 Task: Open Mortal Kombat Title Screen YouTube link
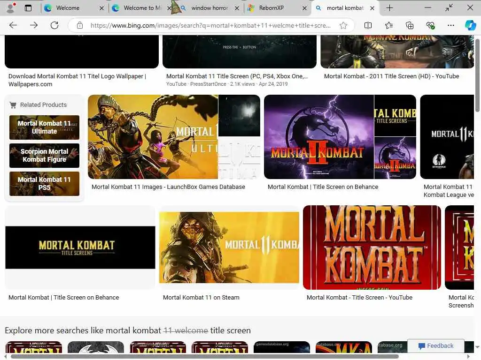tap(359, 297)
